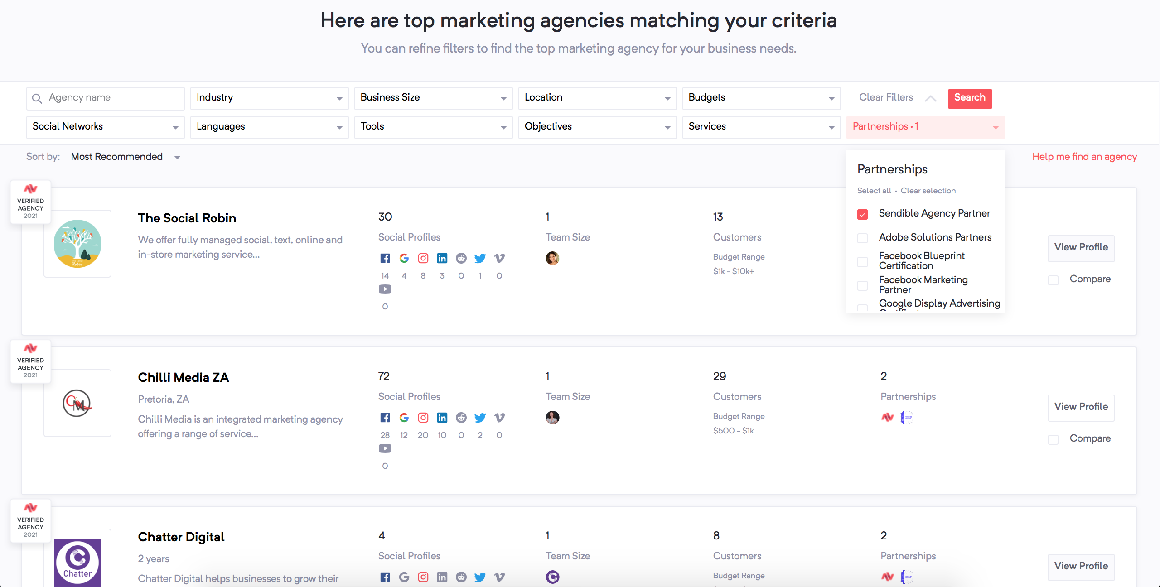Open Chatter Digital agency title
Image resolution: width=1160 pixels, height=587 pixels.
pyautogui.click(x=181, y=537)
